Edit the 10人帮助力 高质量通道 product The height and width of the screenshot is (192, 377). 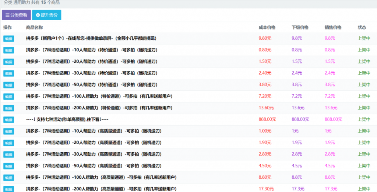tap(9, 131)
